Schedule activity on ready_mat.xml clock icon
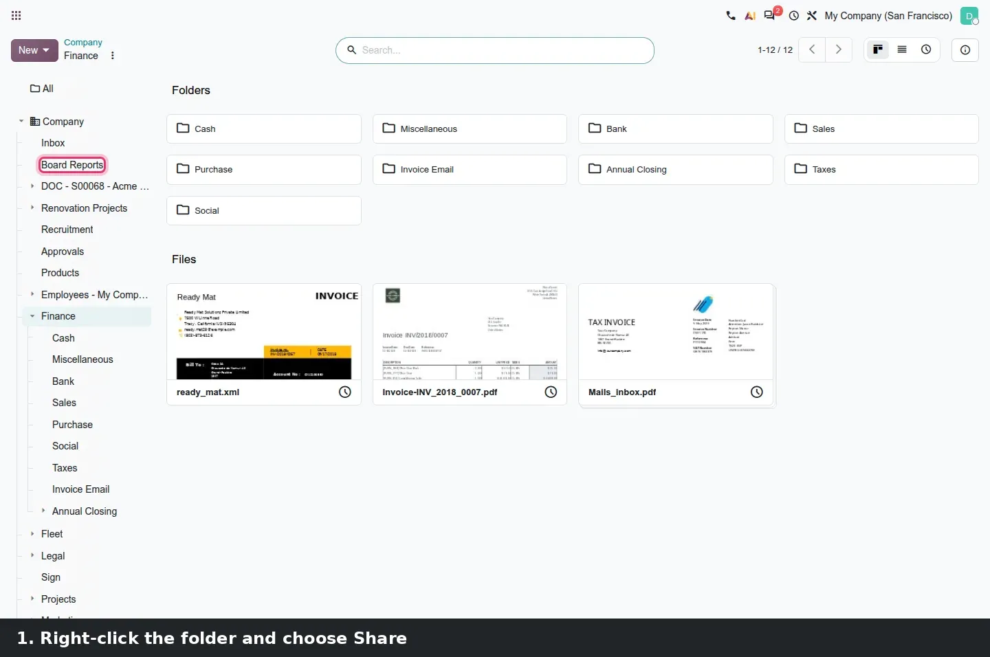This screenshot has height=657, width=990. [345, 392]
